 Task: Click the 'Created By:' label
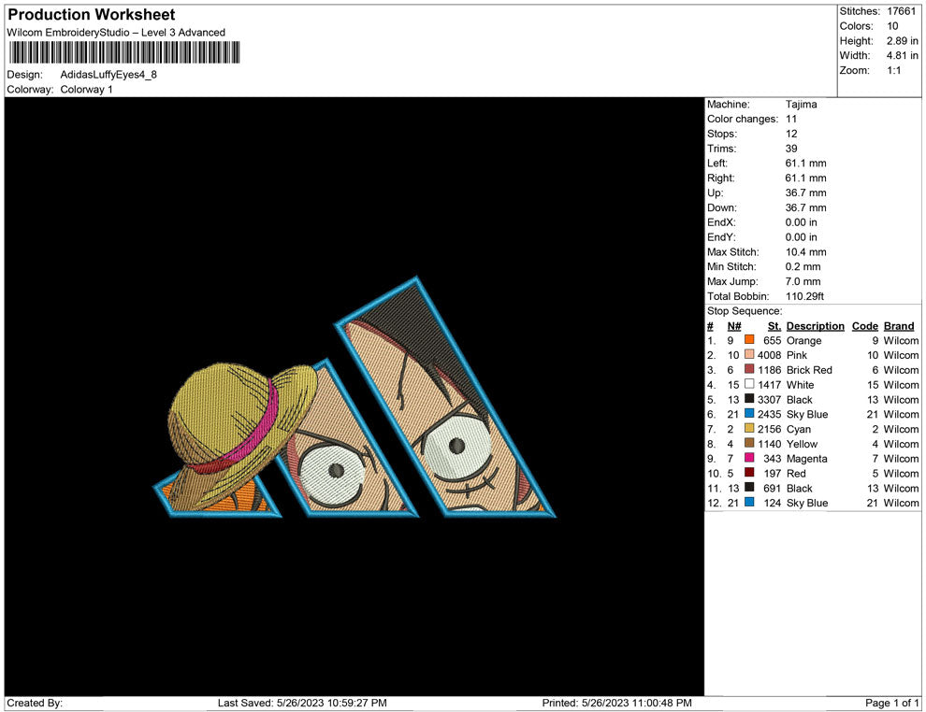click(35, 703)
